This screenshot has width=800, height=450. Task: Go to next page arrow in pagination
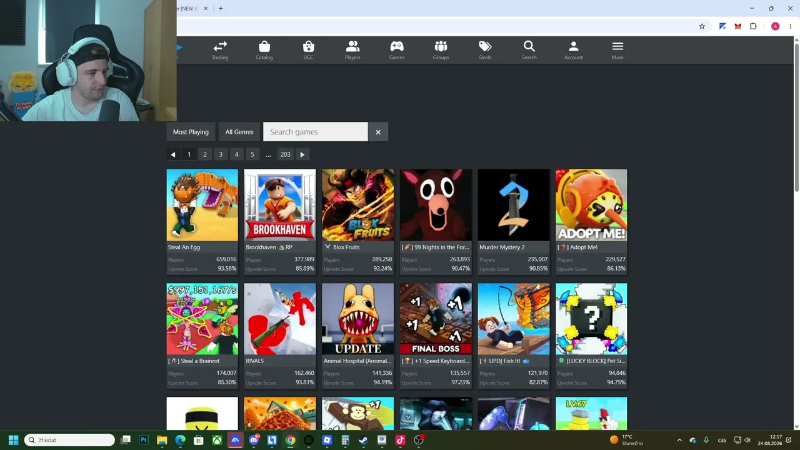click(x=302, y=154)
